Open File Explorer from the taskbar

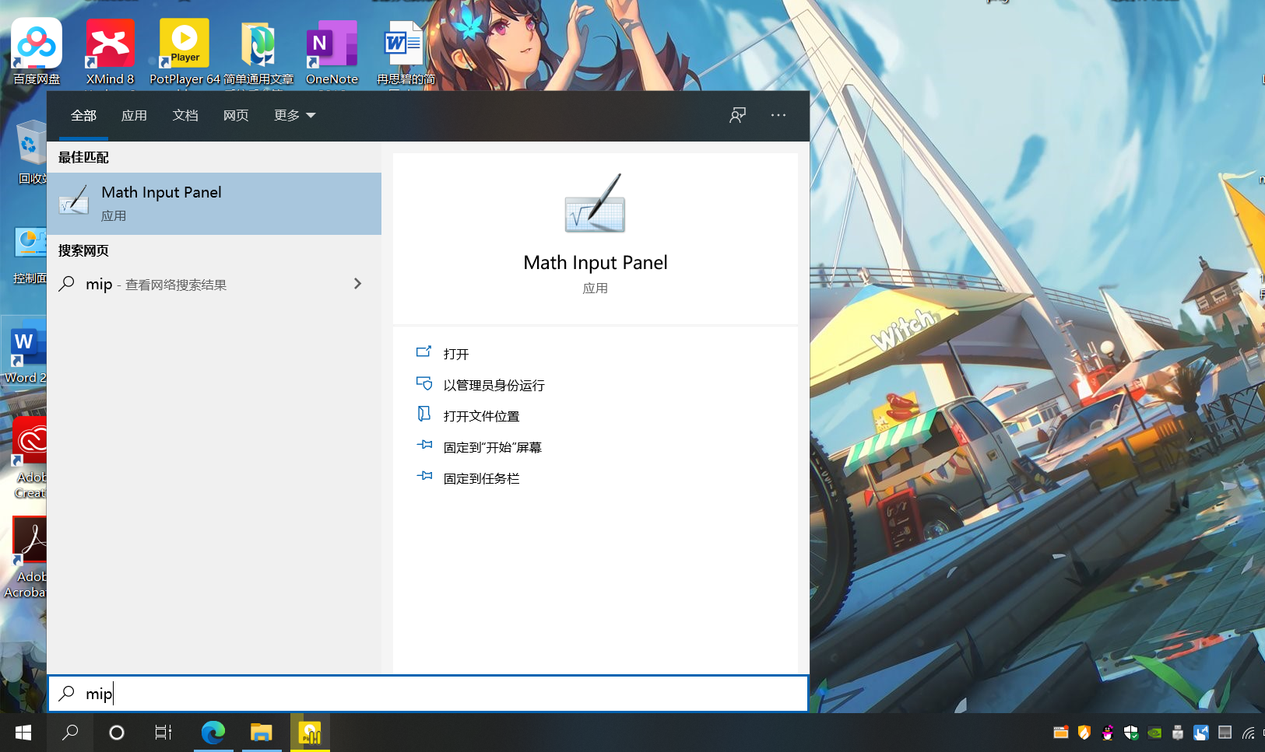pos(262,732)
